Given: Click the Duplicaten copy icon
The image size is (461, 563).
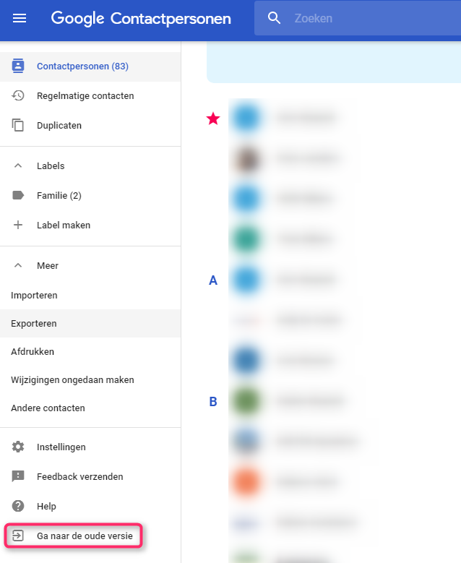Looking at the screenshot, I should (18, 125).
